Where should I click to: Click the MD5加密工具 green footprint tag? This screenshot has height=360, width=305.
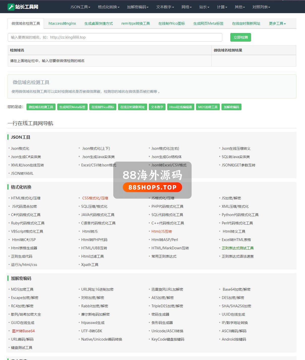click(x=208, y=107)
